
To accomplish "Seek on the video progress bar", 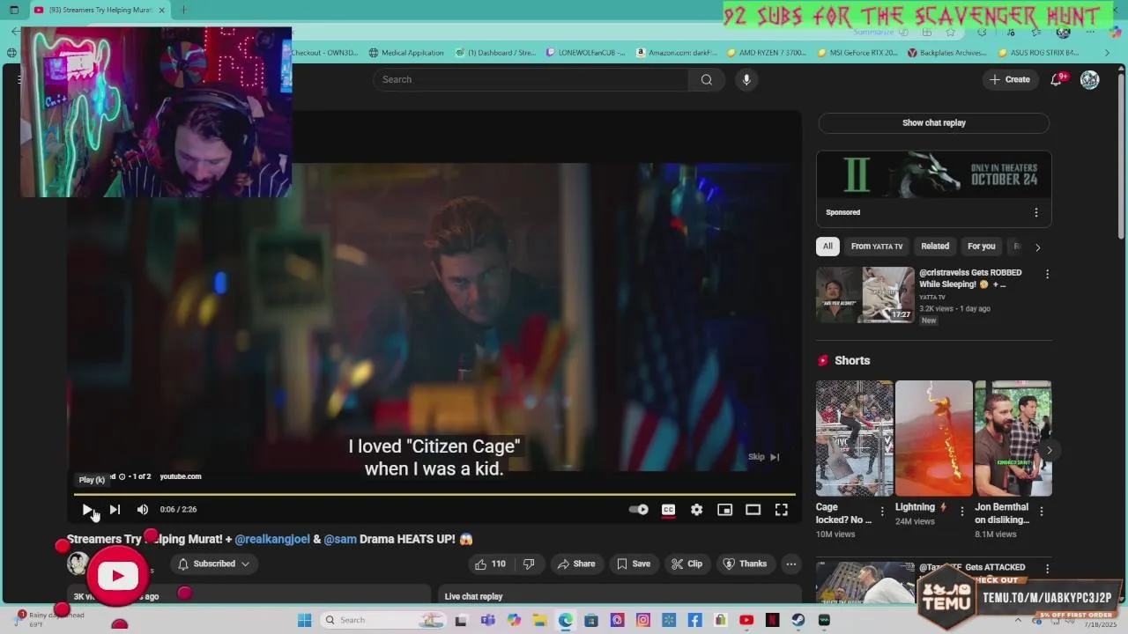I will click(434, 494).
